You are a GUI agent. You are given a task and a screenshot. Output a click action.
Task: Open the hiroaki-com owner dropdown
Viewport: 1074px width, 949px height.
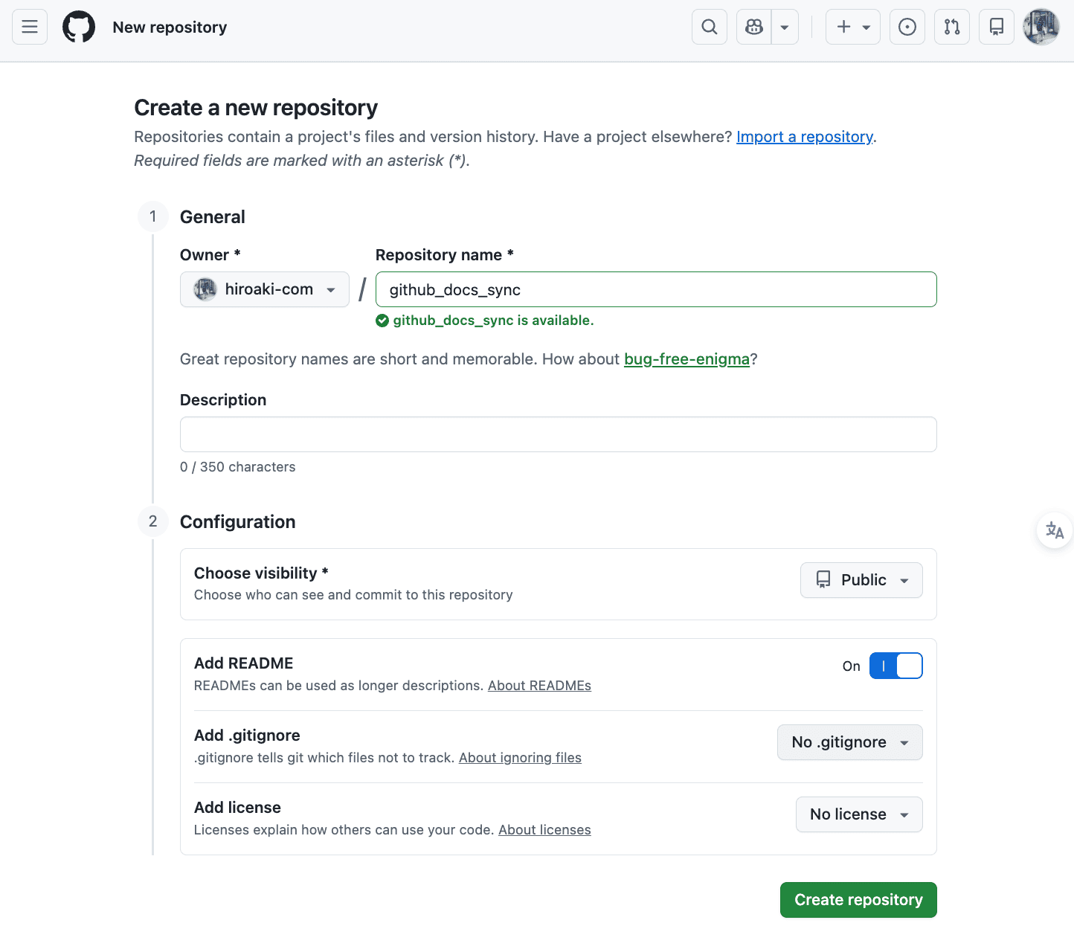click(x=264, y=289)
